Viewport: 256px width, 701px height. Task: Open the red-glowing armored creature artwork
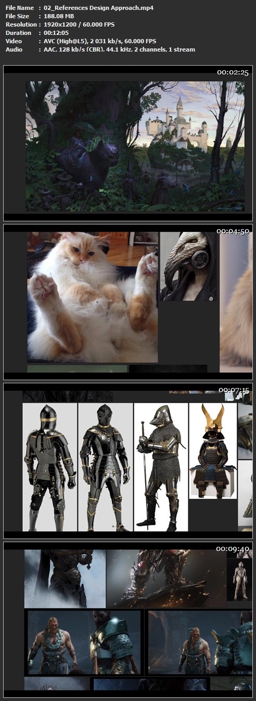[166, 579]
